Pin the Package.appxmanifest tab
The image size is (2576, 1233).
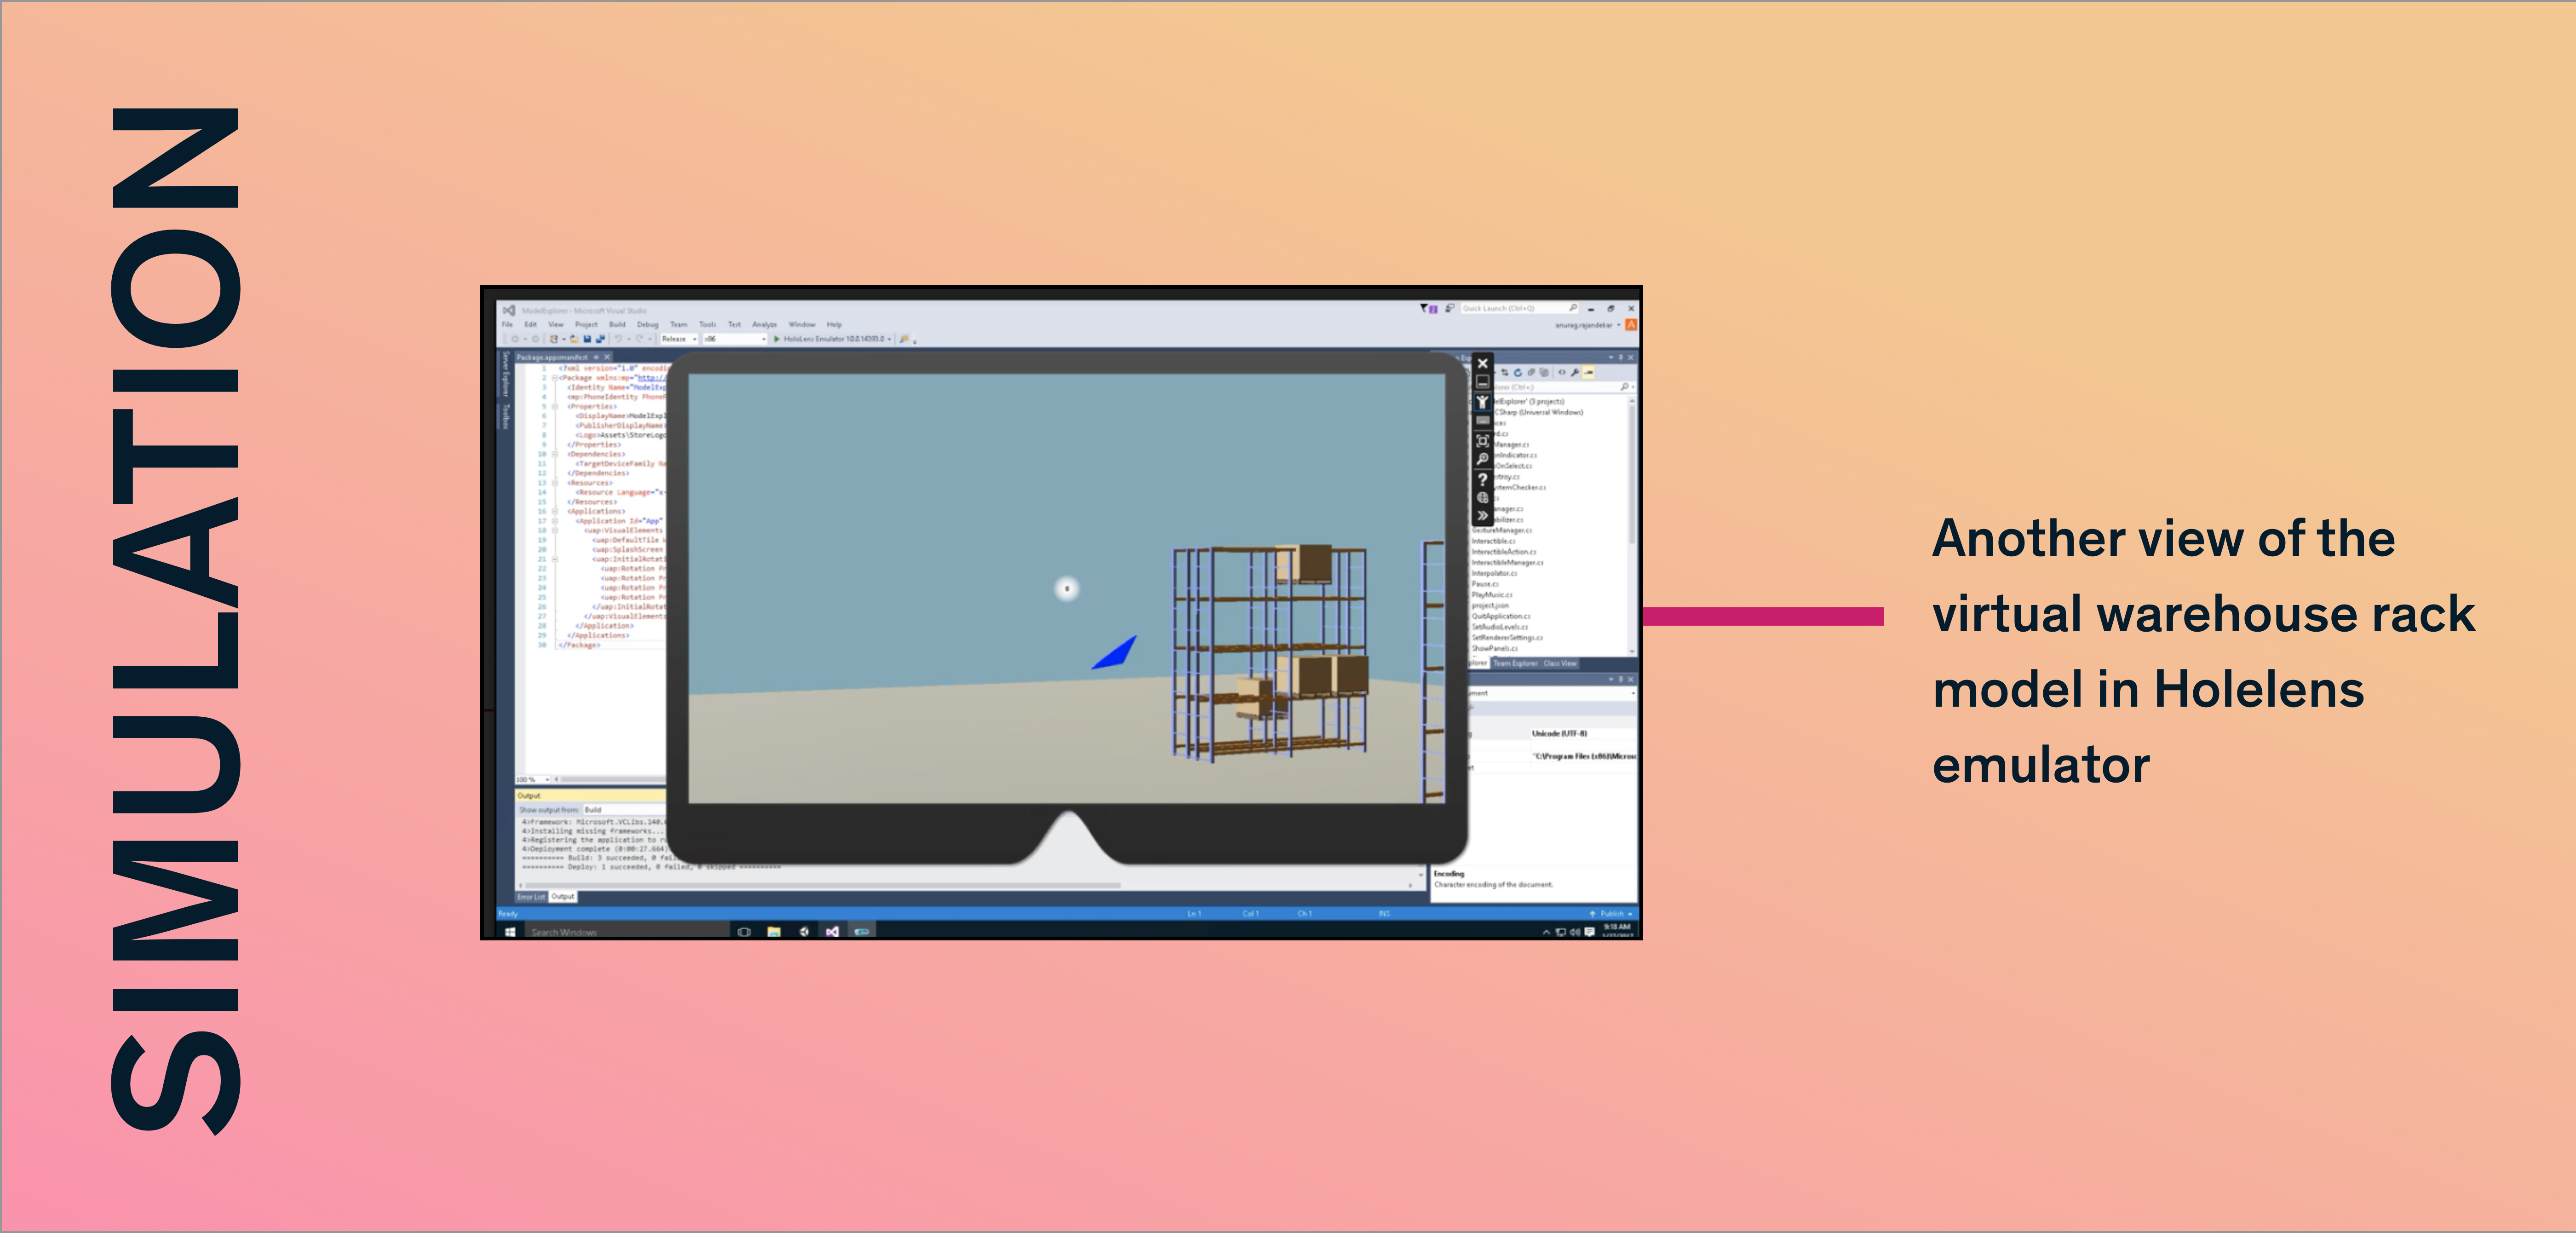pos(596,357)
